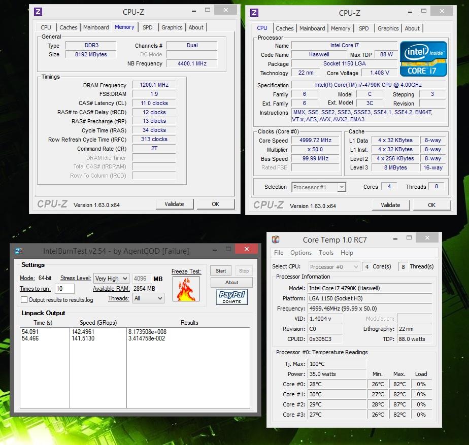Open Mainboard tab in right CPU-Z window

pos(312,28)
